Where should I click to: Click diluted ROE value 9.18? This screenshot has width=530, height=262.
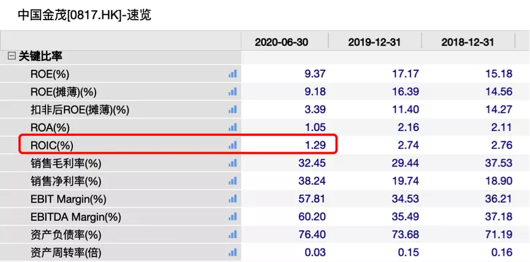tap(314, 91)
